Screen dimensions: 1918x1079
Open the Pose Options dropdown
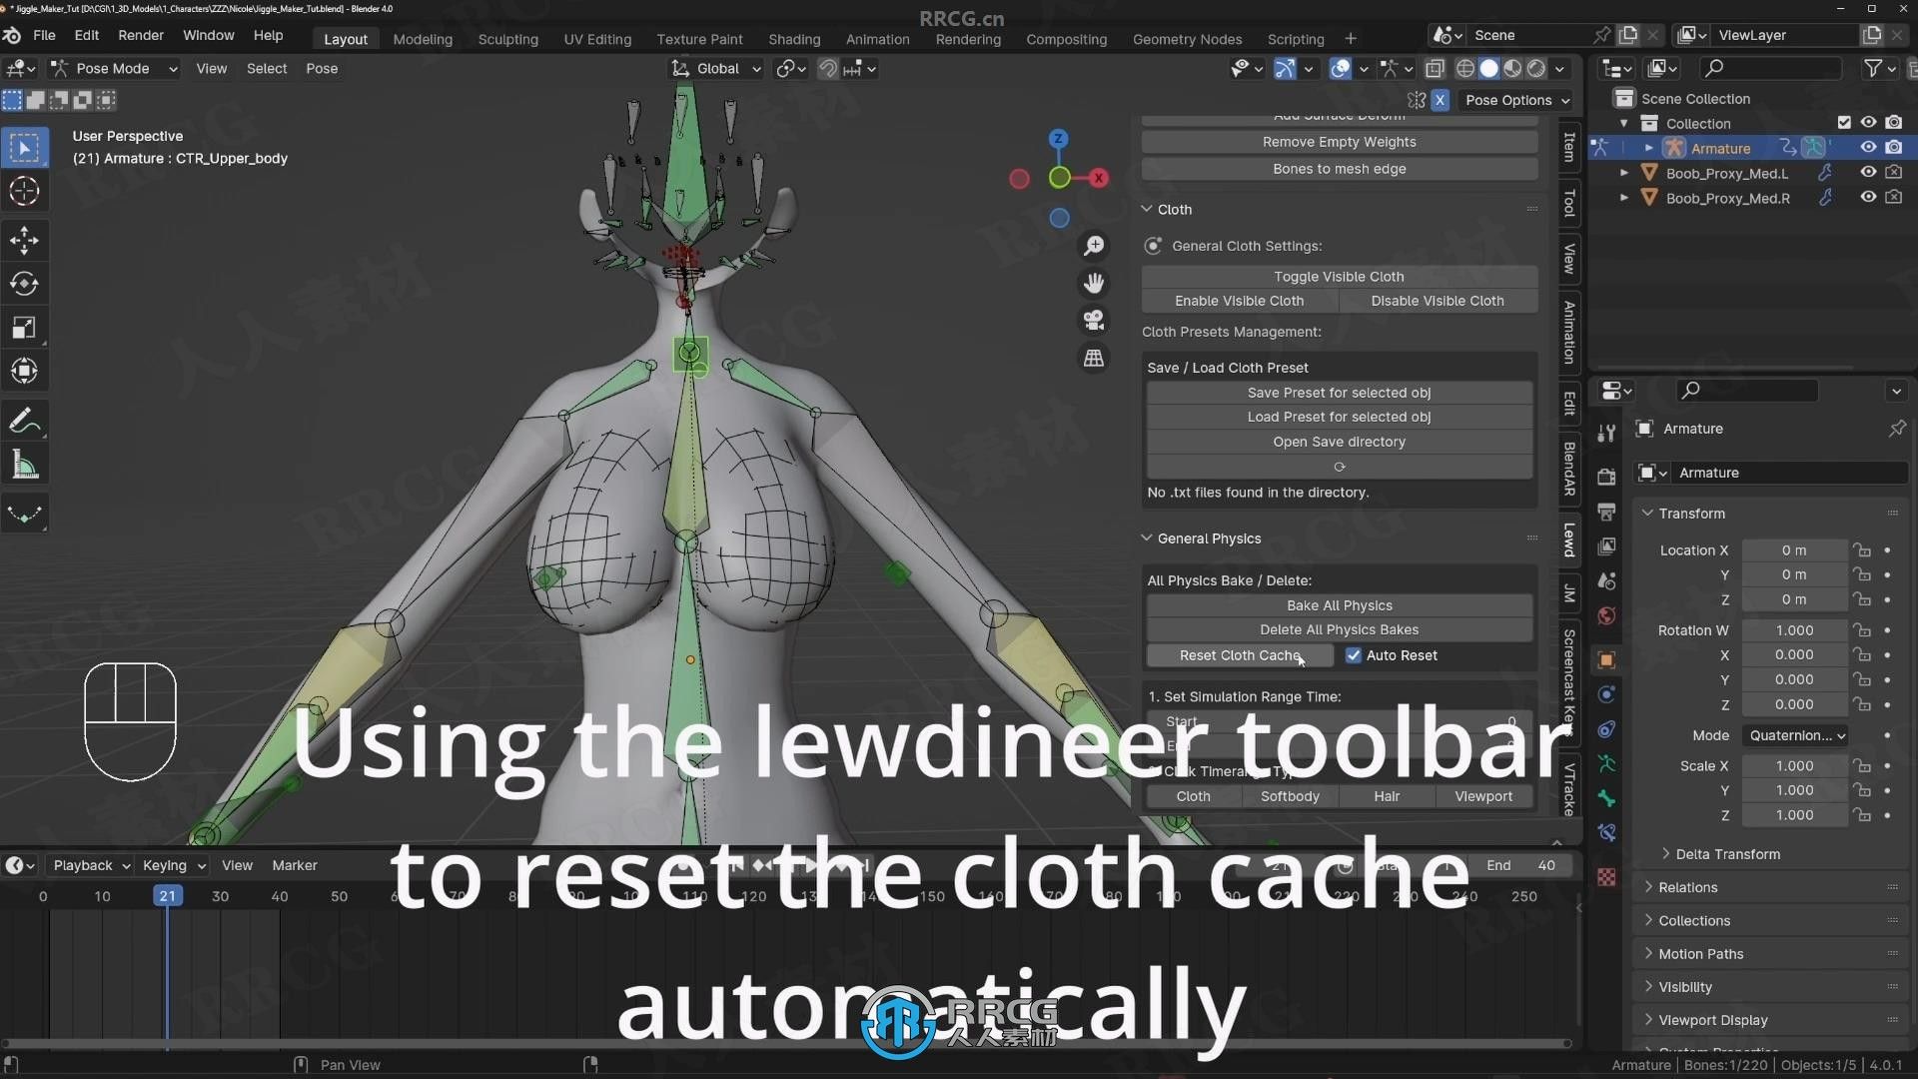pyautogui.click(x=1515, y=100)
